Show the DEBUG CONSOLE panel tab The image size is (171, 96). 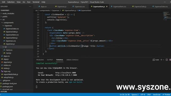[x=72, y=60]
